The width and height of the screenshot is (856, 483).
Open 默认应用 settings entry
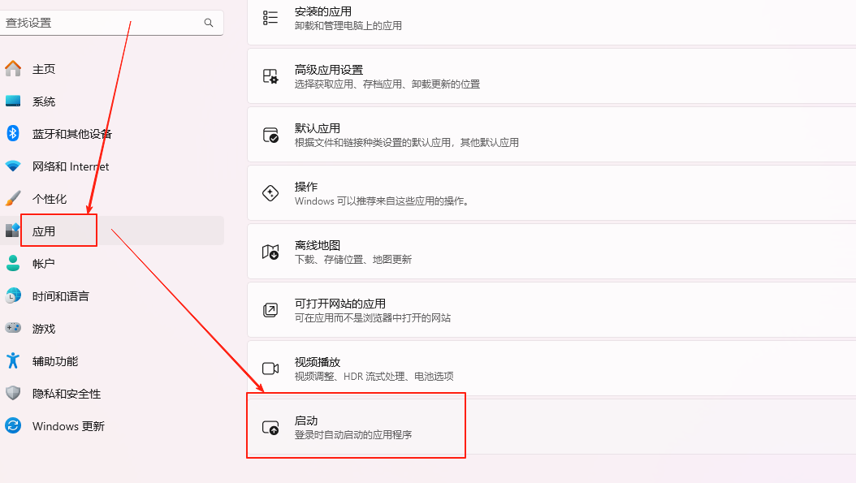[x=552, y=134]
